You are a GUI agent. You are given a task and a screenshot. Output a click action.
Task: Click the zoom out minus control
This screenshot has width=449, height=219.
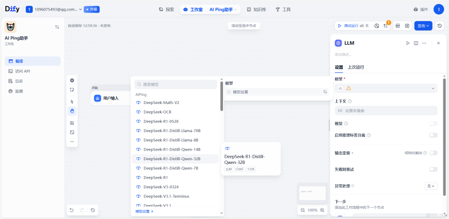click(302, 210)
